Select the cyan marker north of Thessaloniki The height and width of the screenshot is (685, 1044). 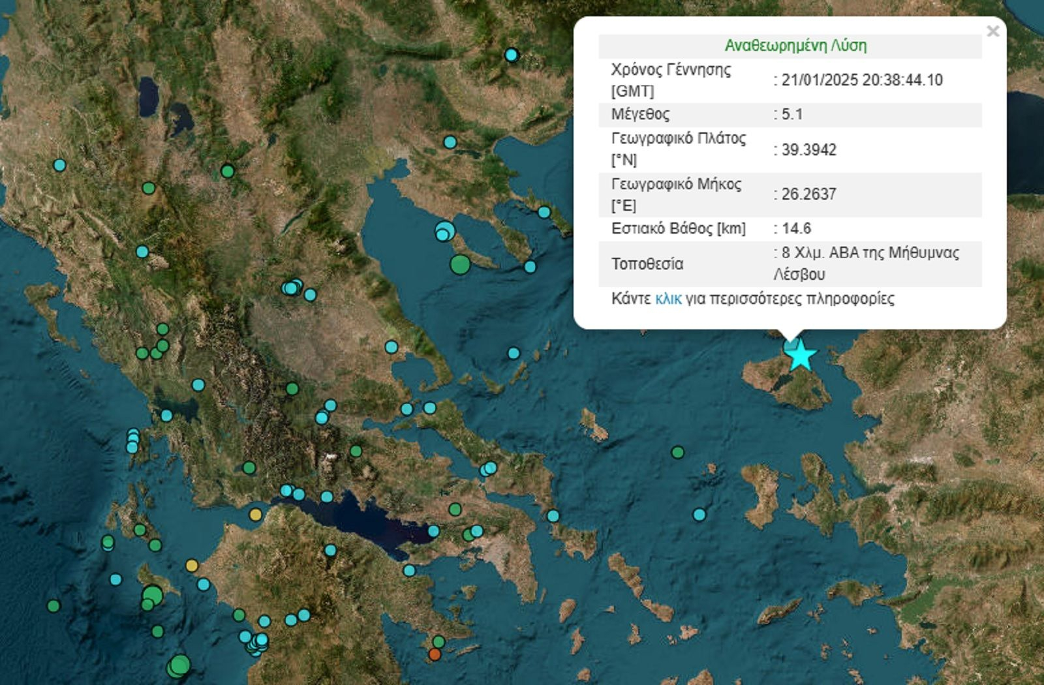tap(450, 142)
